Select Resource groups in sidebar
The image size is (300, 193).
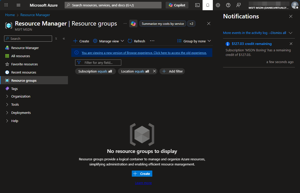pos(34,80)
